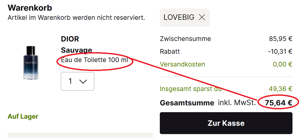Click the LOVEBIG coupon code chip
Screen dimensions: 299x138
(x=185, y=17)
